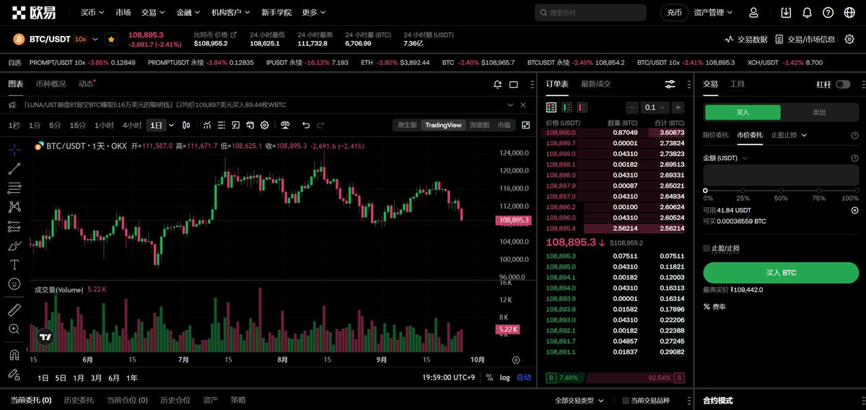Expand the 机构客户 menu dropdown
866x410 pixels.
click(x=231, y=12)
